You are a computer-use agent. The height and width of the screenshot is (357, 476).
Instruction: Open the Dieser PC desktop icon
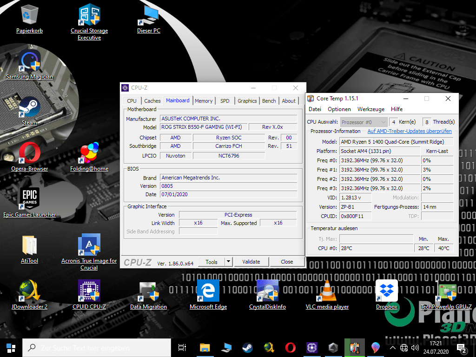pos(148,20)
